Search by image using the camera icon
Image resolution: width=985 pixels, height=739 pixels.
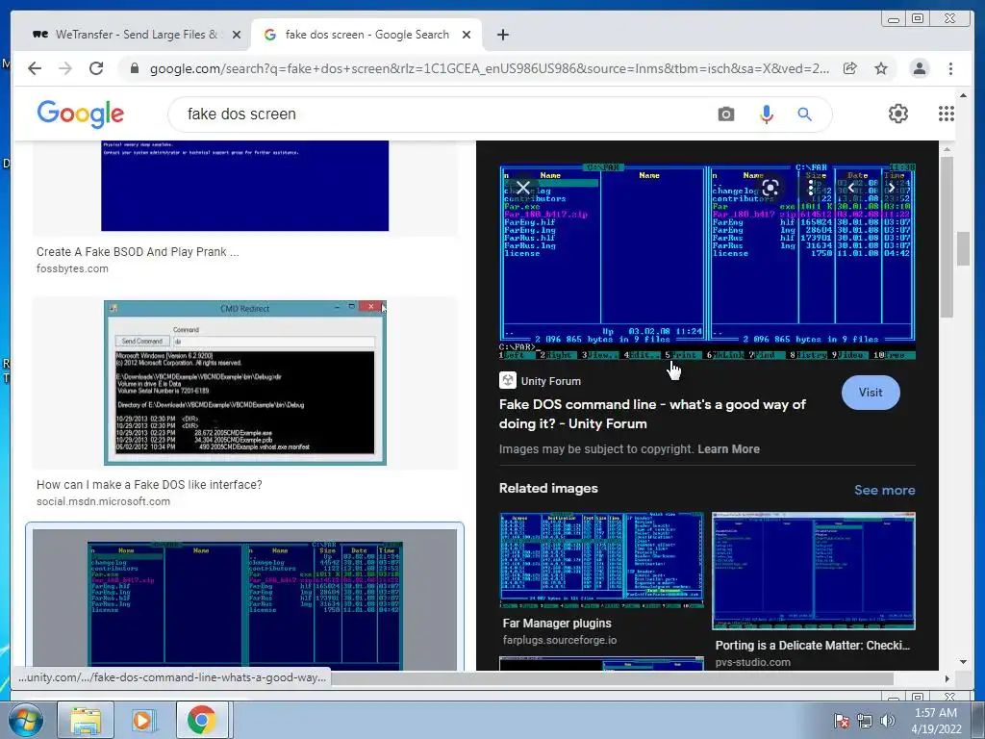coord(726,115)
